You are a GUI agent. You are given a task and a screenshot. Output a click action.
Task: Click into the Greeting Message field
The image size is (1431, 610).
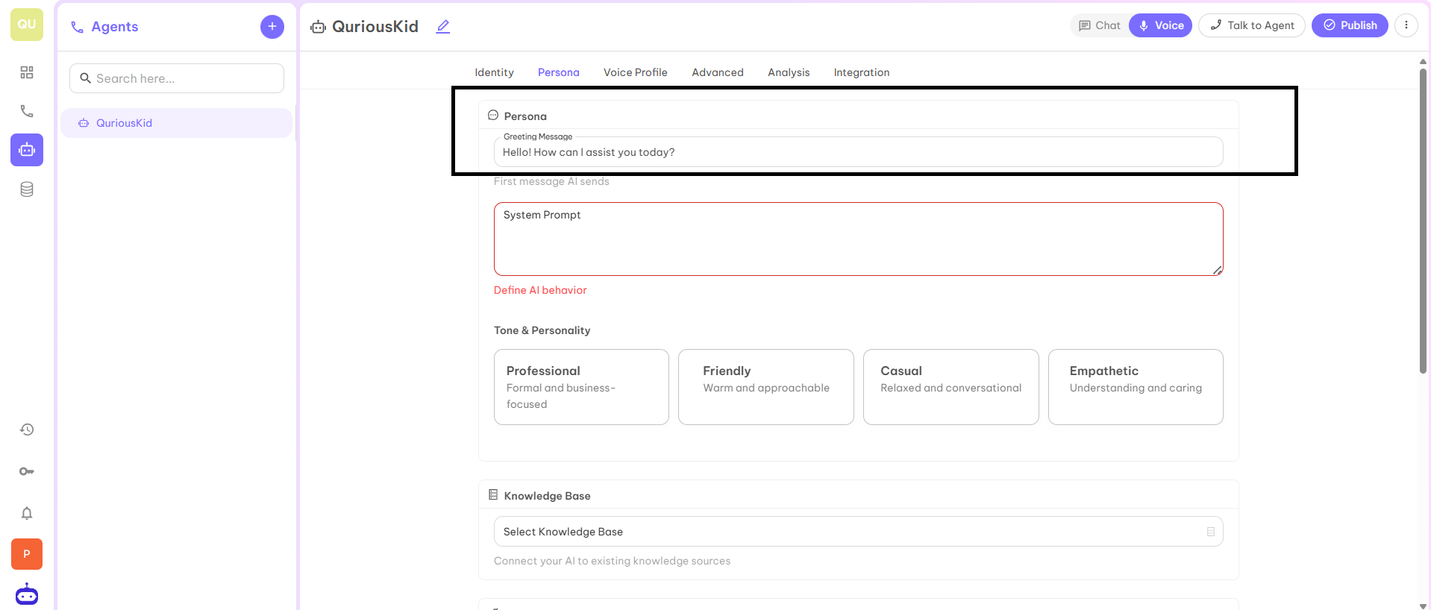[x=858, y=151]
